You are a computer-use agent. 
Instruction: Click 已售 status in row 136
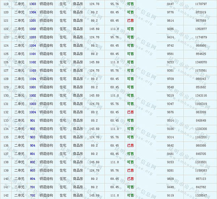click(x=130, y=145)
